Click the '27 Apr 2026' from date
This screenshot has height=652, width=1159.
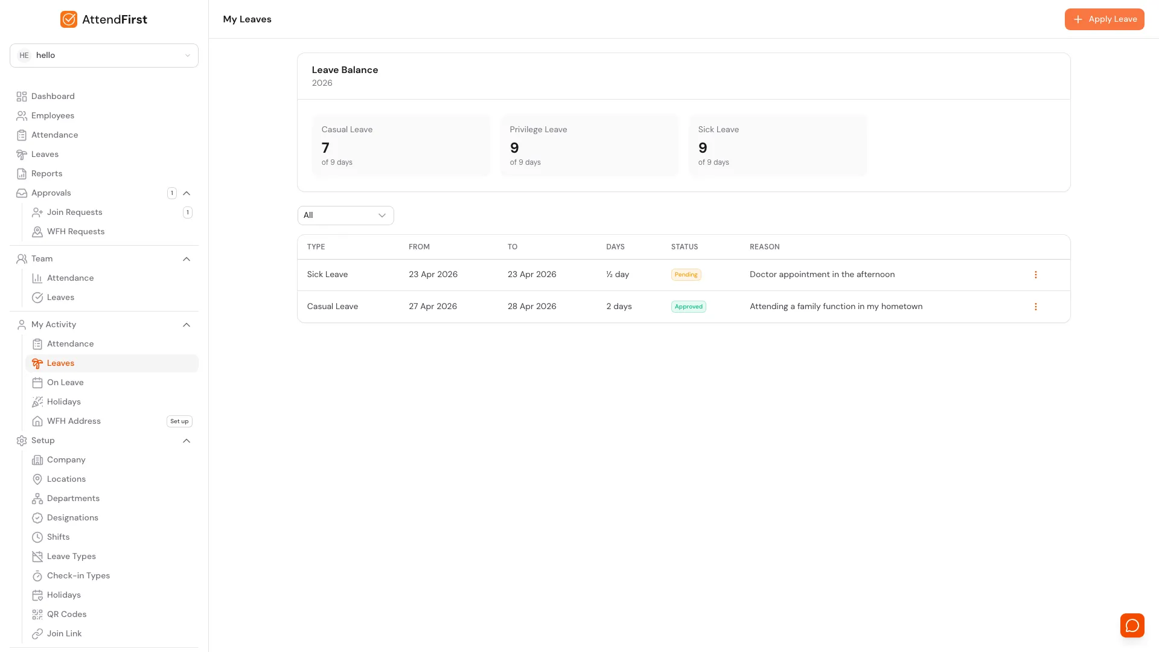coord(433,307)
